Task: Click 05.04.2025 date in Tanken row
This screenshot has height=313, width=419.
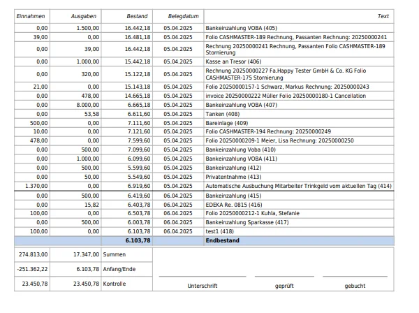Action: (178, 114)
